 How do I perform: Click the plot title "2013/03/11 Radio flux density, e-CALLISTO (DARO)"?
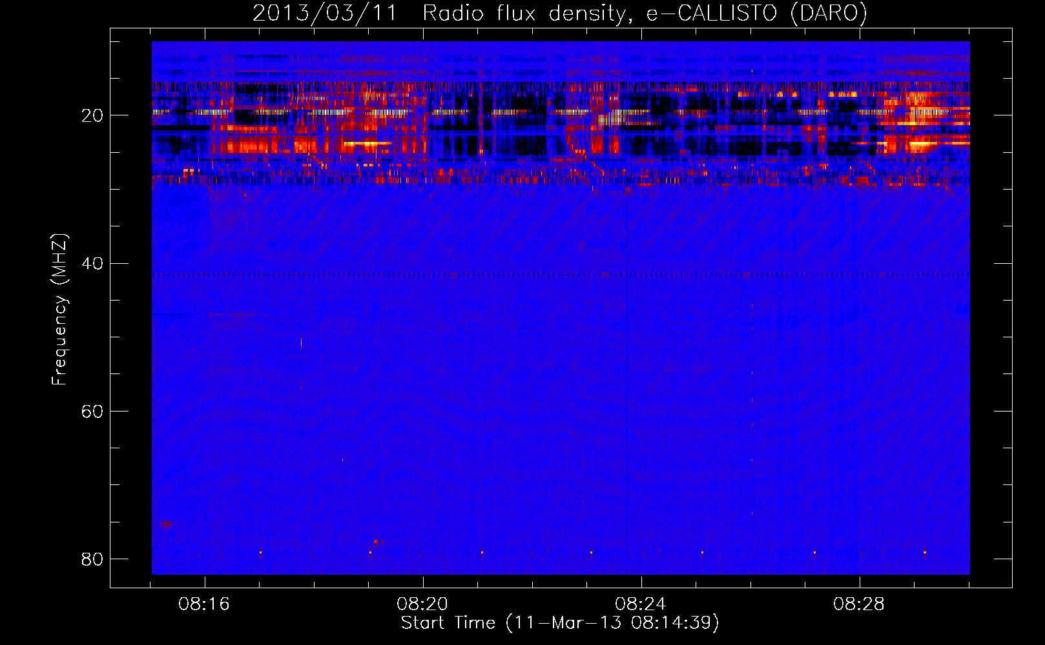coord(560,13)
